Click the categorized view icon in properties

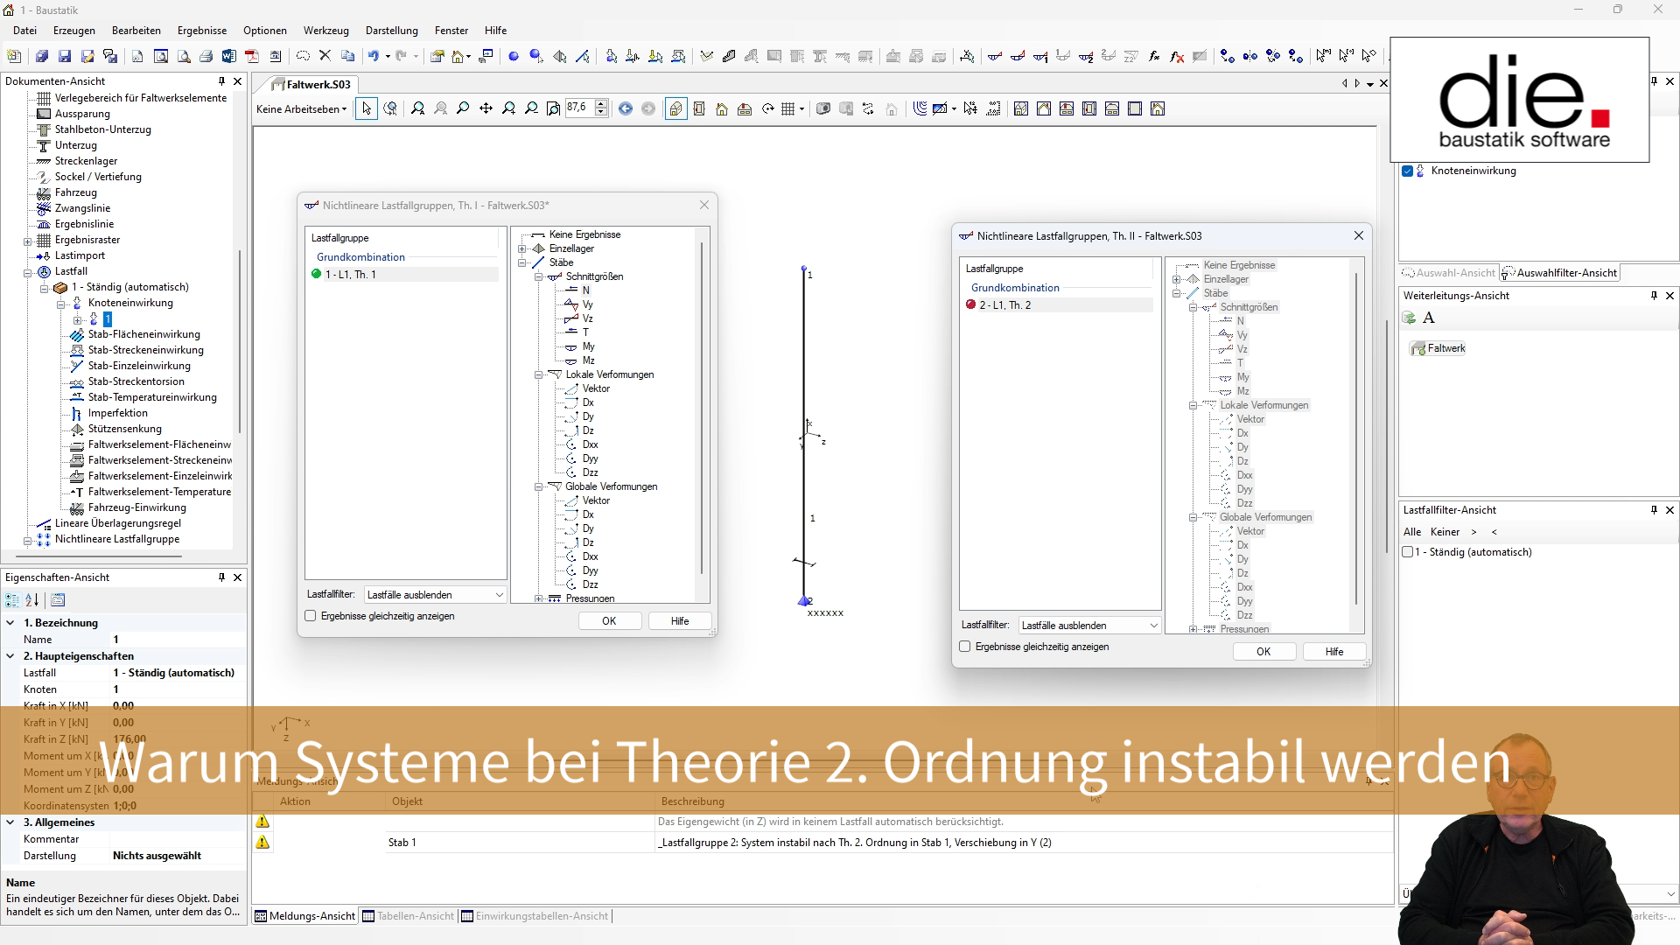pos(12,600)
